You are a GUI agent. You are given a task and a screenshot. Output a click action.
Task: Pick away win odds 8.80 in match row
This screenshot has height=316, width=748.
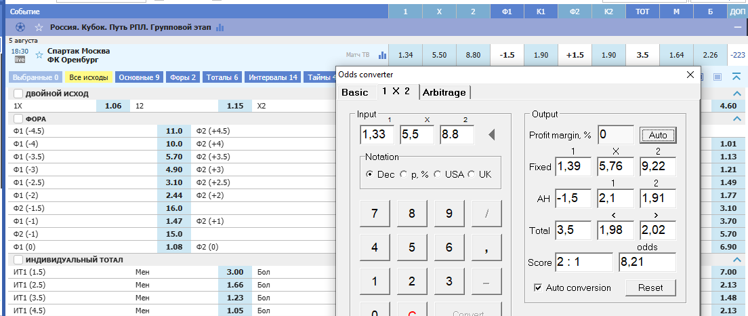(473, 56)
